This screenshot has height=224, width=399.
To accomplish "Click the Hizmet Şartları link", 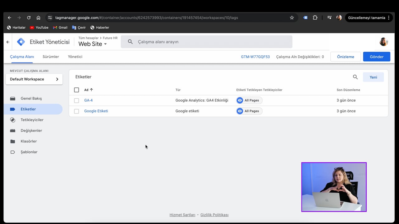I will pyautogui.click(x=182, y=215).
